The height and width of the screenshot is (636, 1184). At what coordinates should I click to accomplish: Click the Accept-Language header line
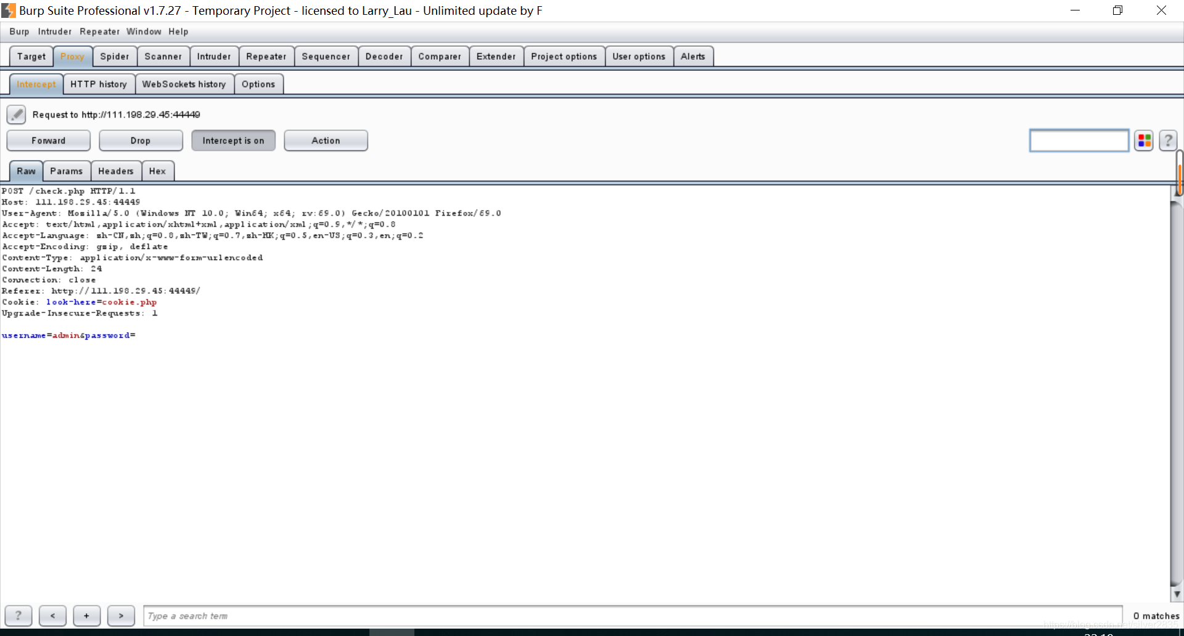[213, 235]
